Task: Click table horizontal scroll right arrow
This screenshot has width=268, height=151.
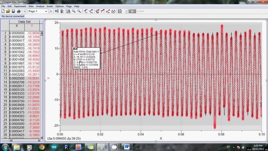Action: click(39, 140)
